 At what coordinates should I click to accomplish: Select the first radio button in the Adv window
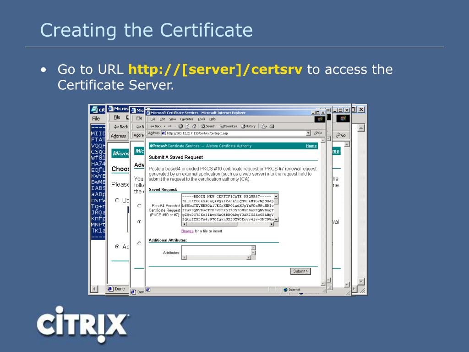tap(139, 206)
